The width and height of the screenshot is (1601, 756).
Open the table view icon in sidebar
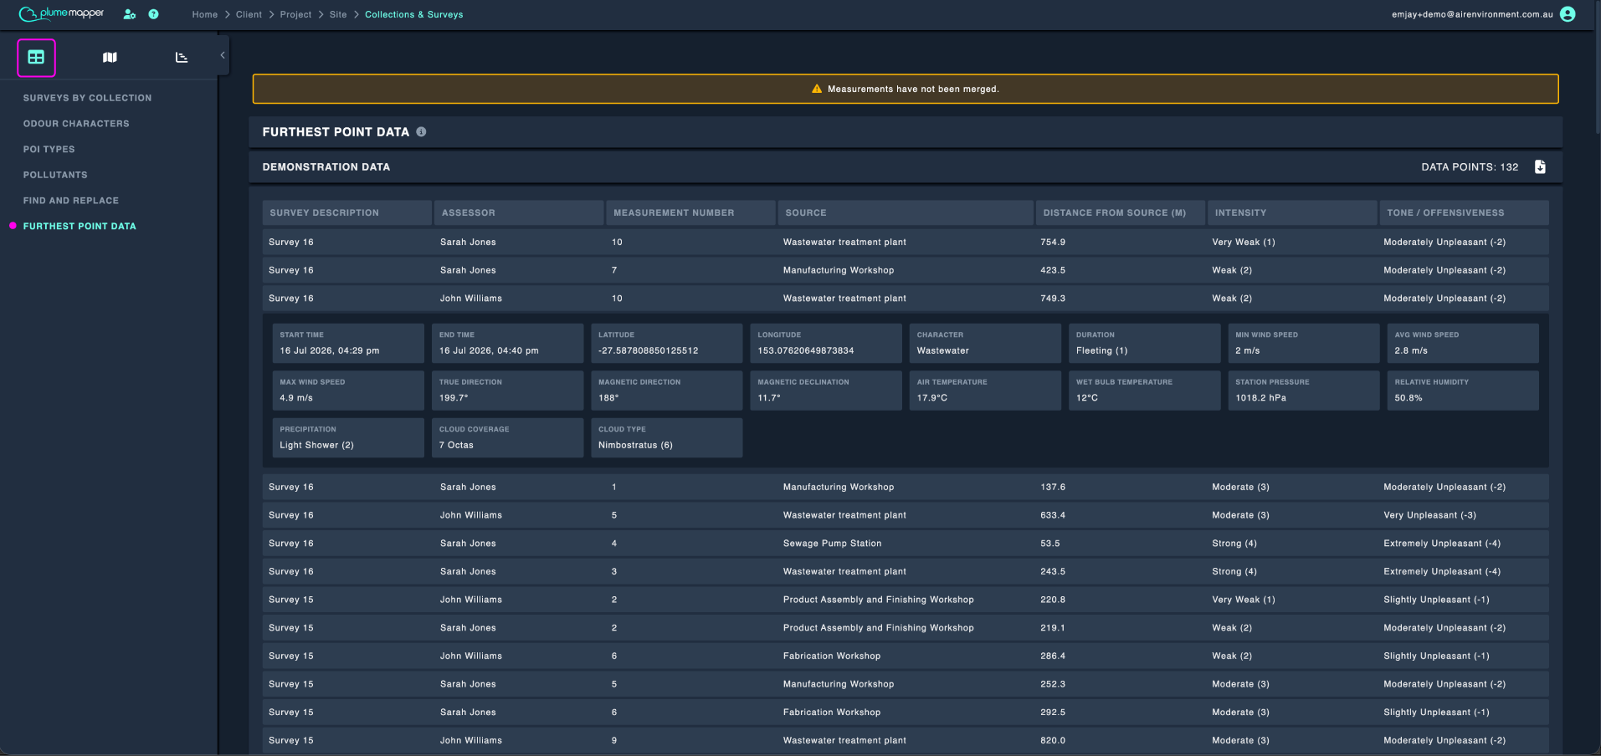point(36,58)
